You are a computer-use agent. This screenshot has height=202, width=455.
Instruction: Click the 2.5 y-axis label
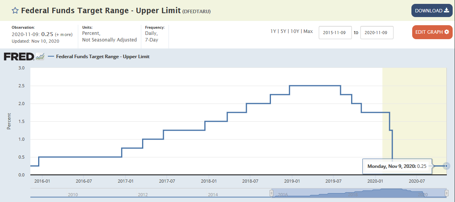coord(22,86)
